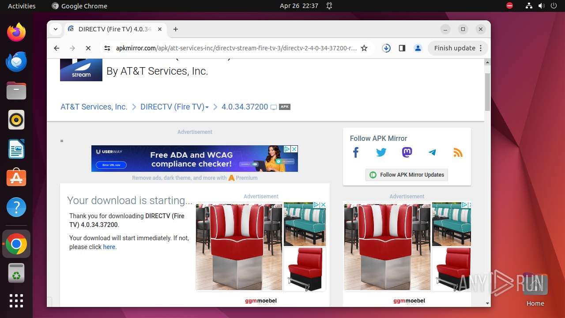The image size is (565, 318).
Task: Click the 'Your download is starting...' heading
Action: (130, 201)
